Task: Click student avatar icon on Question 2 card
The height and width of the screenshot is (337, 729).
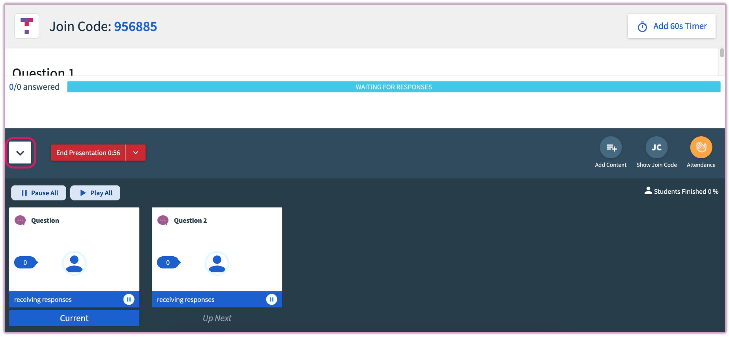Action: point(217,263)
